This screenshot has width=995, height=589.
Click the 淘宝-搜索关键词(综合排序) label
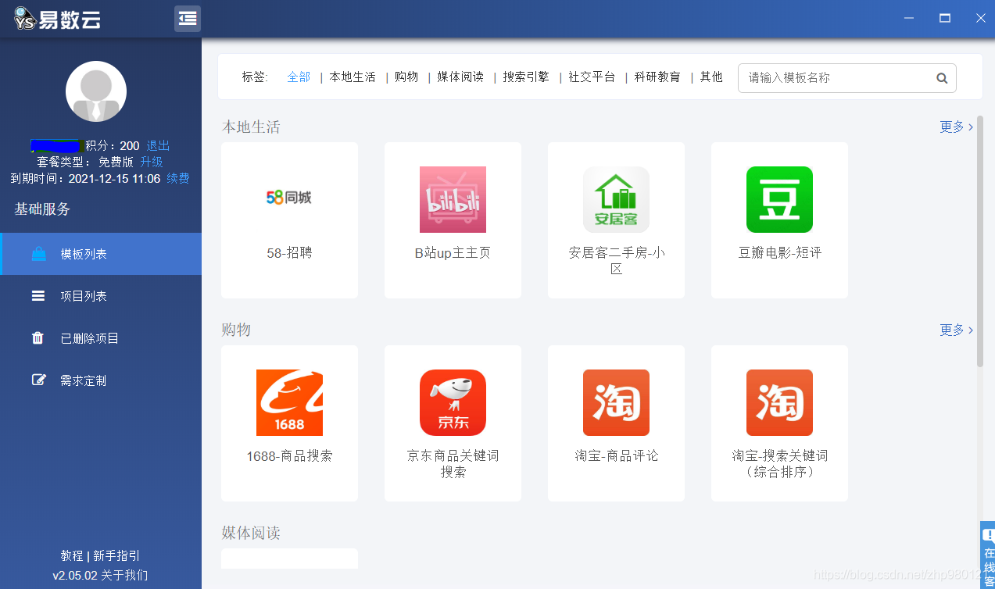click(x=779, y=464)
